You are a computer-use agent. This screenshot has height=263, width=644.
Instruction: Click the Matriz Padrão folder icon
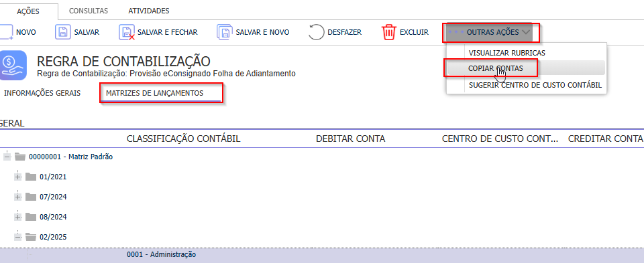pyautogui.click(x=19, y=157)
